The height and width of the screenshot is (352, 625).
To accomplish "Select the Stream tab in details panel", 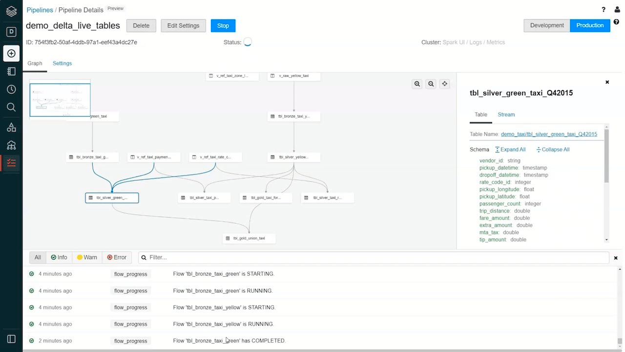I will point(506,114).
